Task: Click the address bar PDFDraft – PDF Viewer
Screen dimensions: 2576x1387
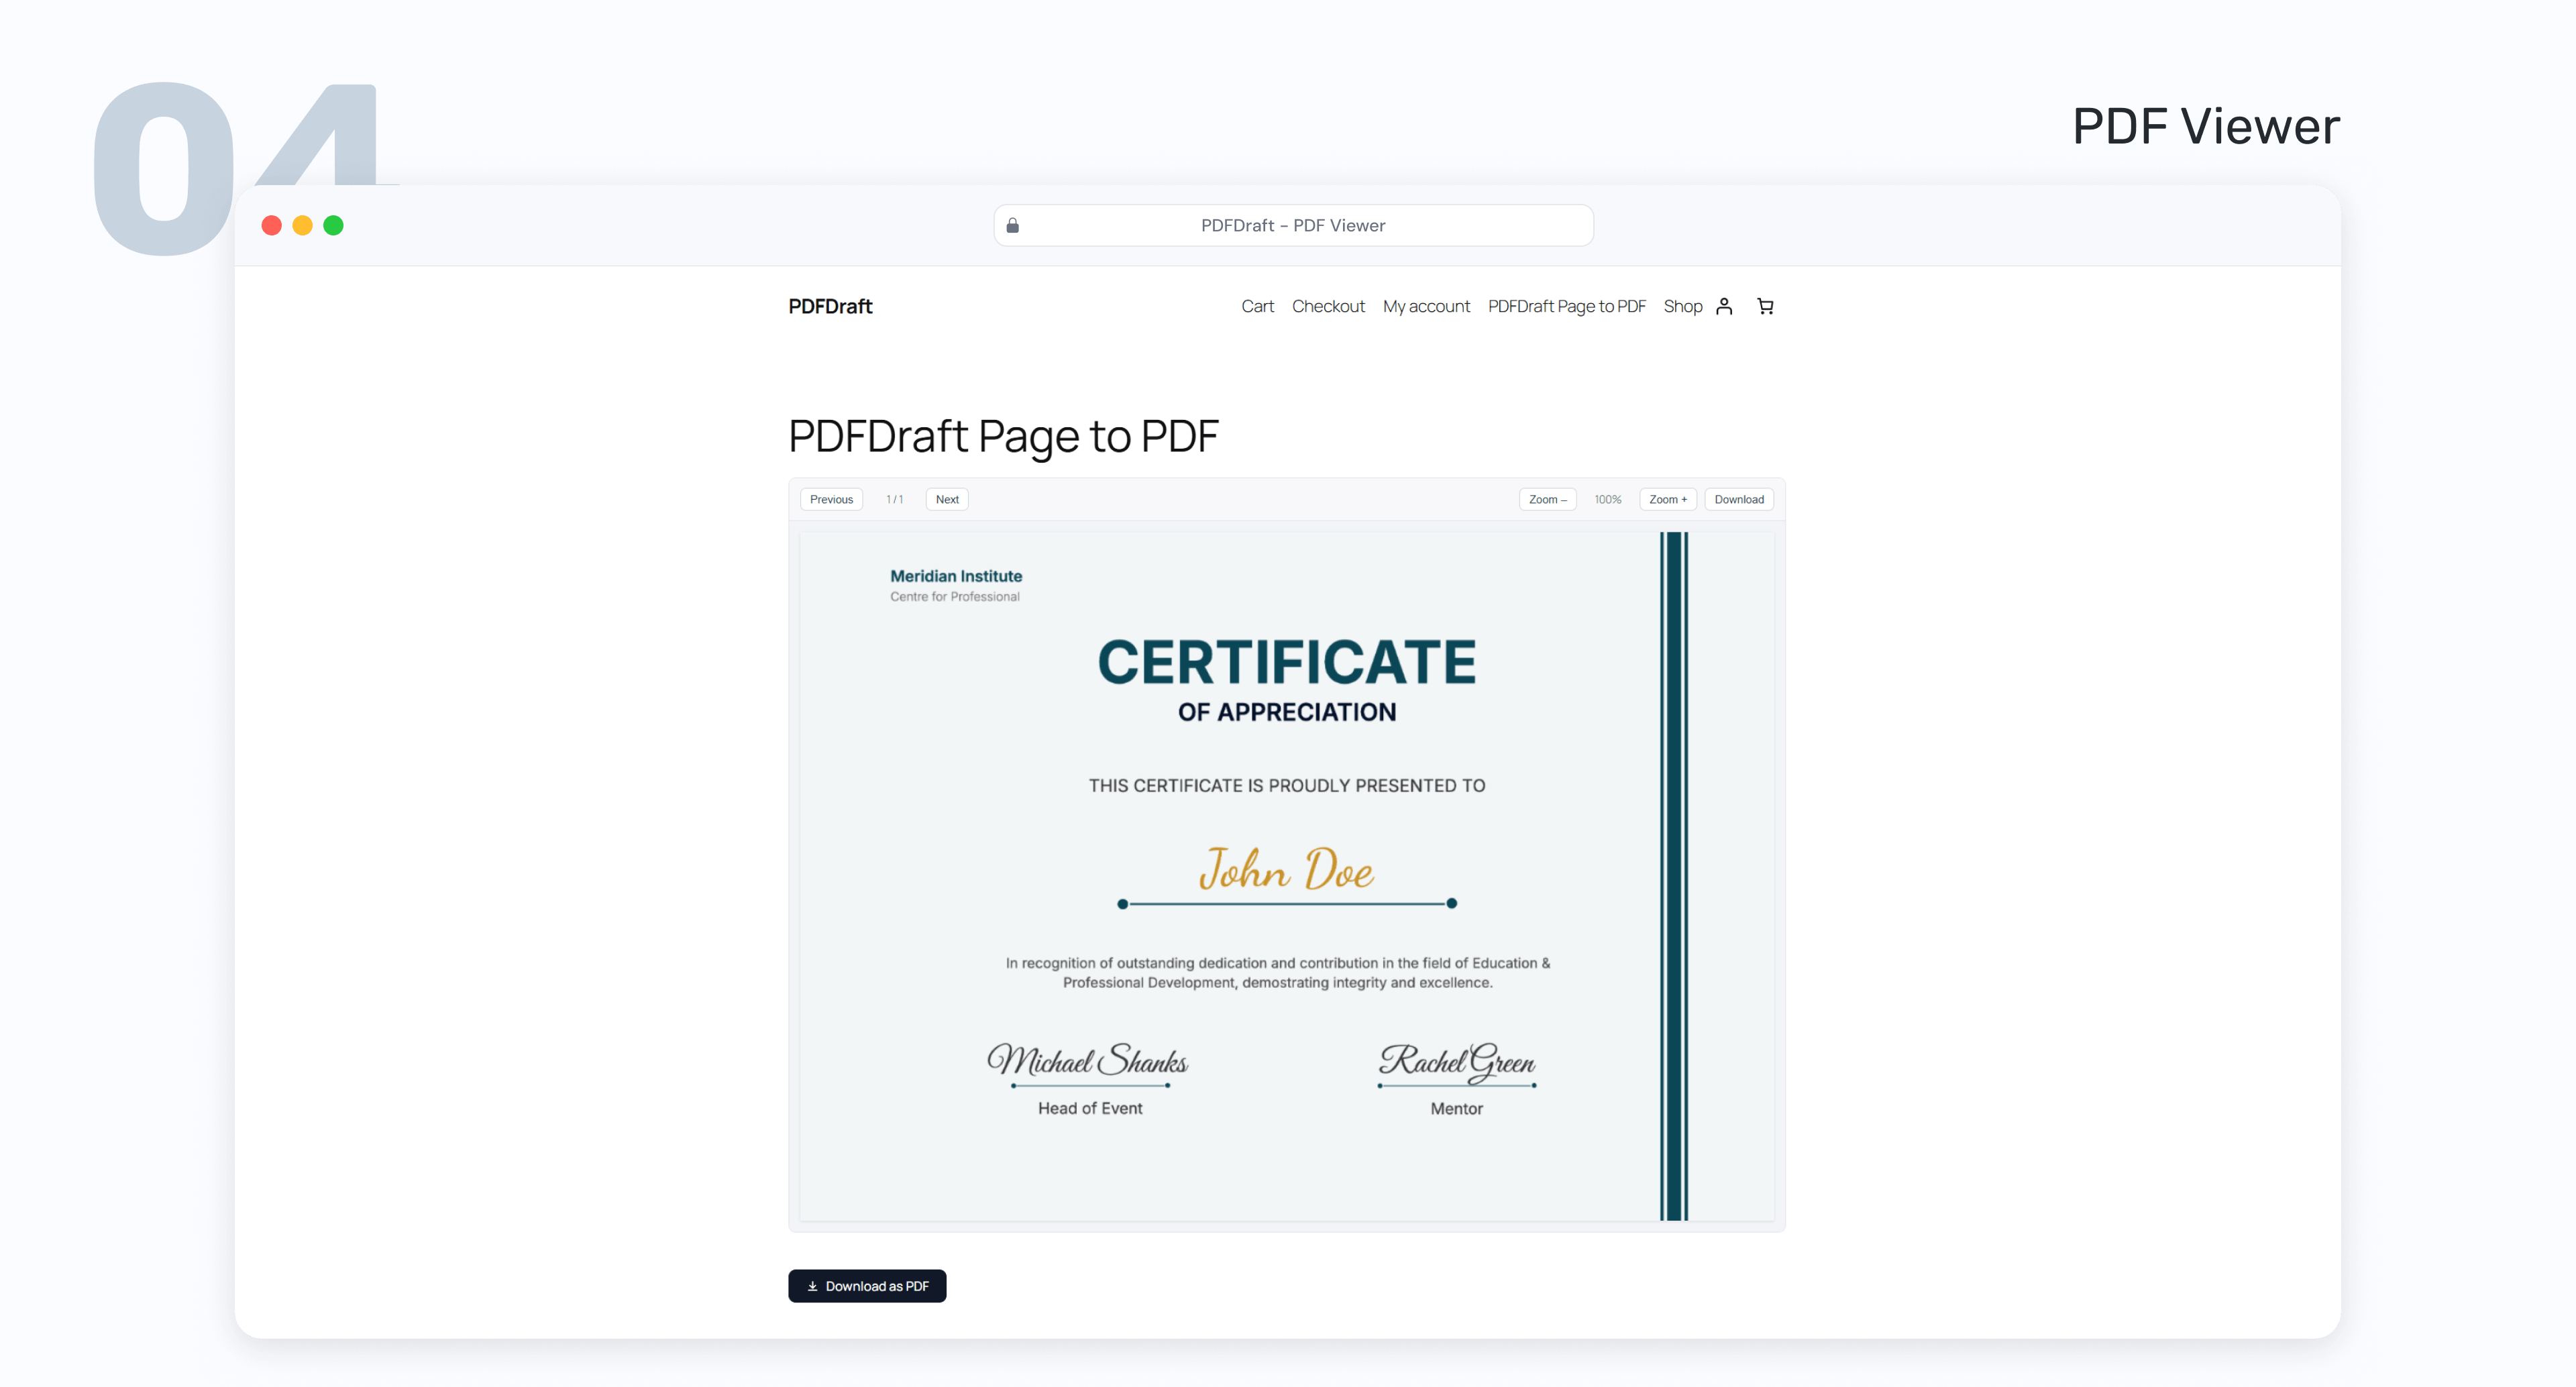Action: pyautogui.click(x=1293, y=225)
